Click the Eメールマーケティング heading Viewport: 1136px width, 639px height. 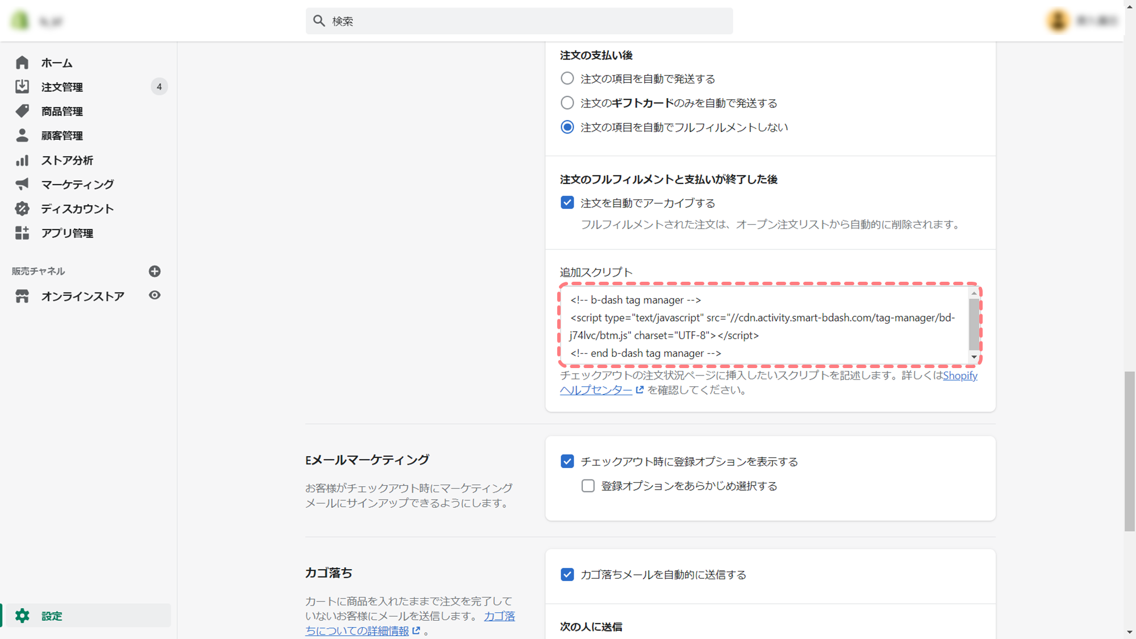click(367, 460)
